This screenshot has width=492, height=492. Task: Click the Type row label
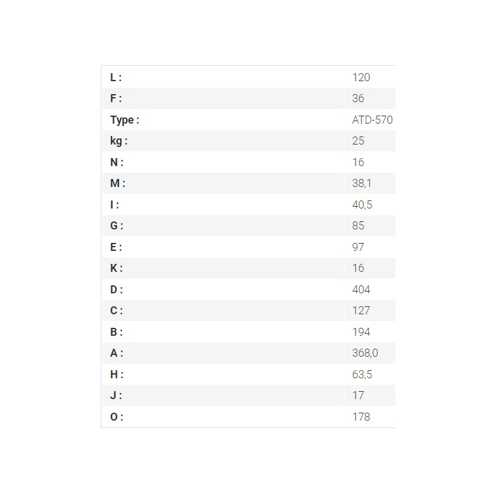[125, 120]
